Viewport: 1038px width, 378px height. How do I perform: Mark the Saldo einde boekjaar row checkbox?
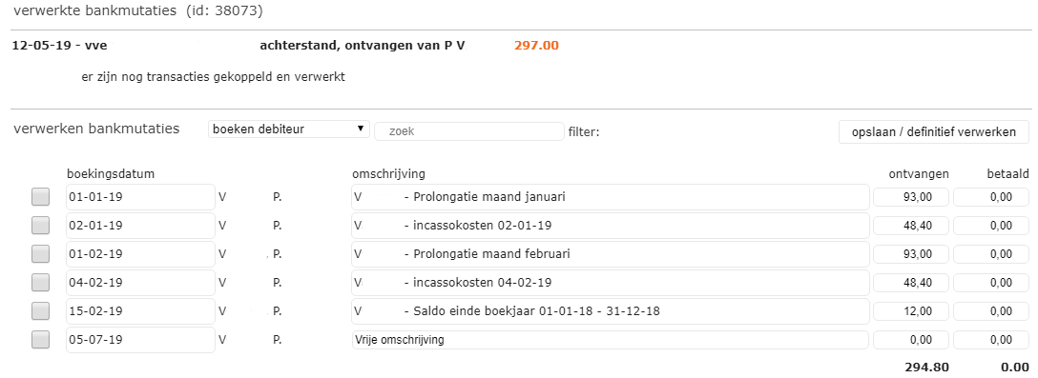pos(40,310)
